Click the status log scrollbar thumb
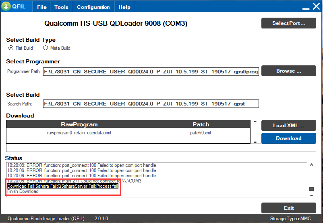 point(311,189)
